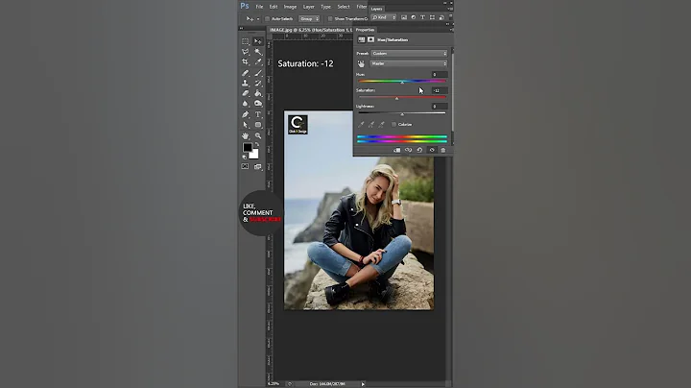Click the layer mask icon in Properties
This screenshot has height=388, width=691.
pos(370,39)
